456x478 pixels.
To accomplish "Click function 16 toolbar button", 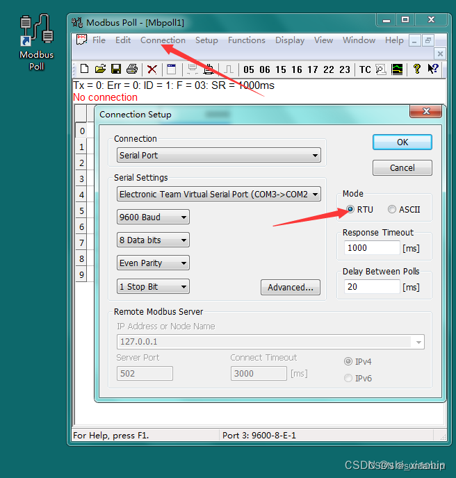I will (x=297, y=69).
